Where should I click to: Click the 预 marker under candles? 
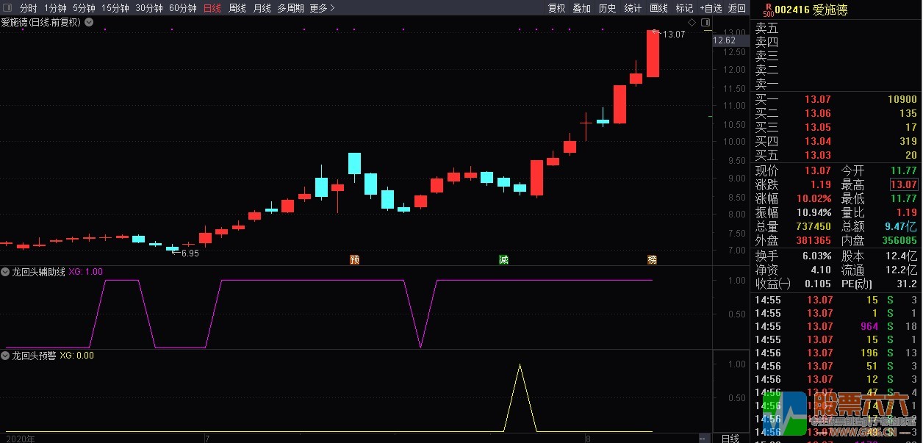click(355, 259)
